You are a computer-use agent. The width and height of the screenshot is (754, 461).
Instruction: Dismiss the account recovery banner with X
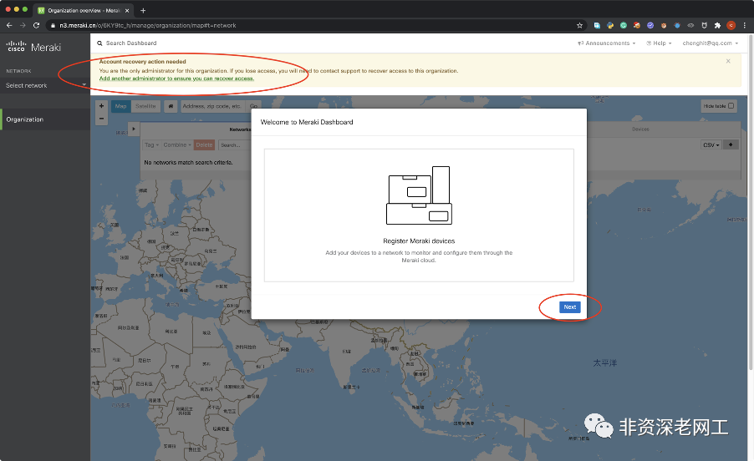[x=728, y=61]
